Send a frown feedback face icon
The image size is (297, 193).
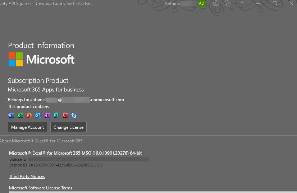click(x=228, y=3)
